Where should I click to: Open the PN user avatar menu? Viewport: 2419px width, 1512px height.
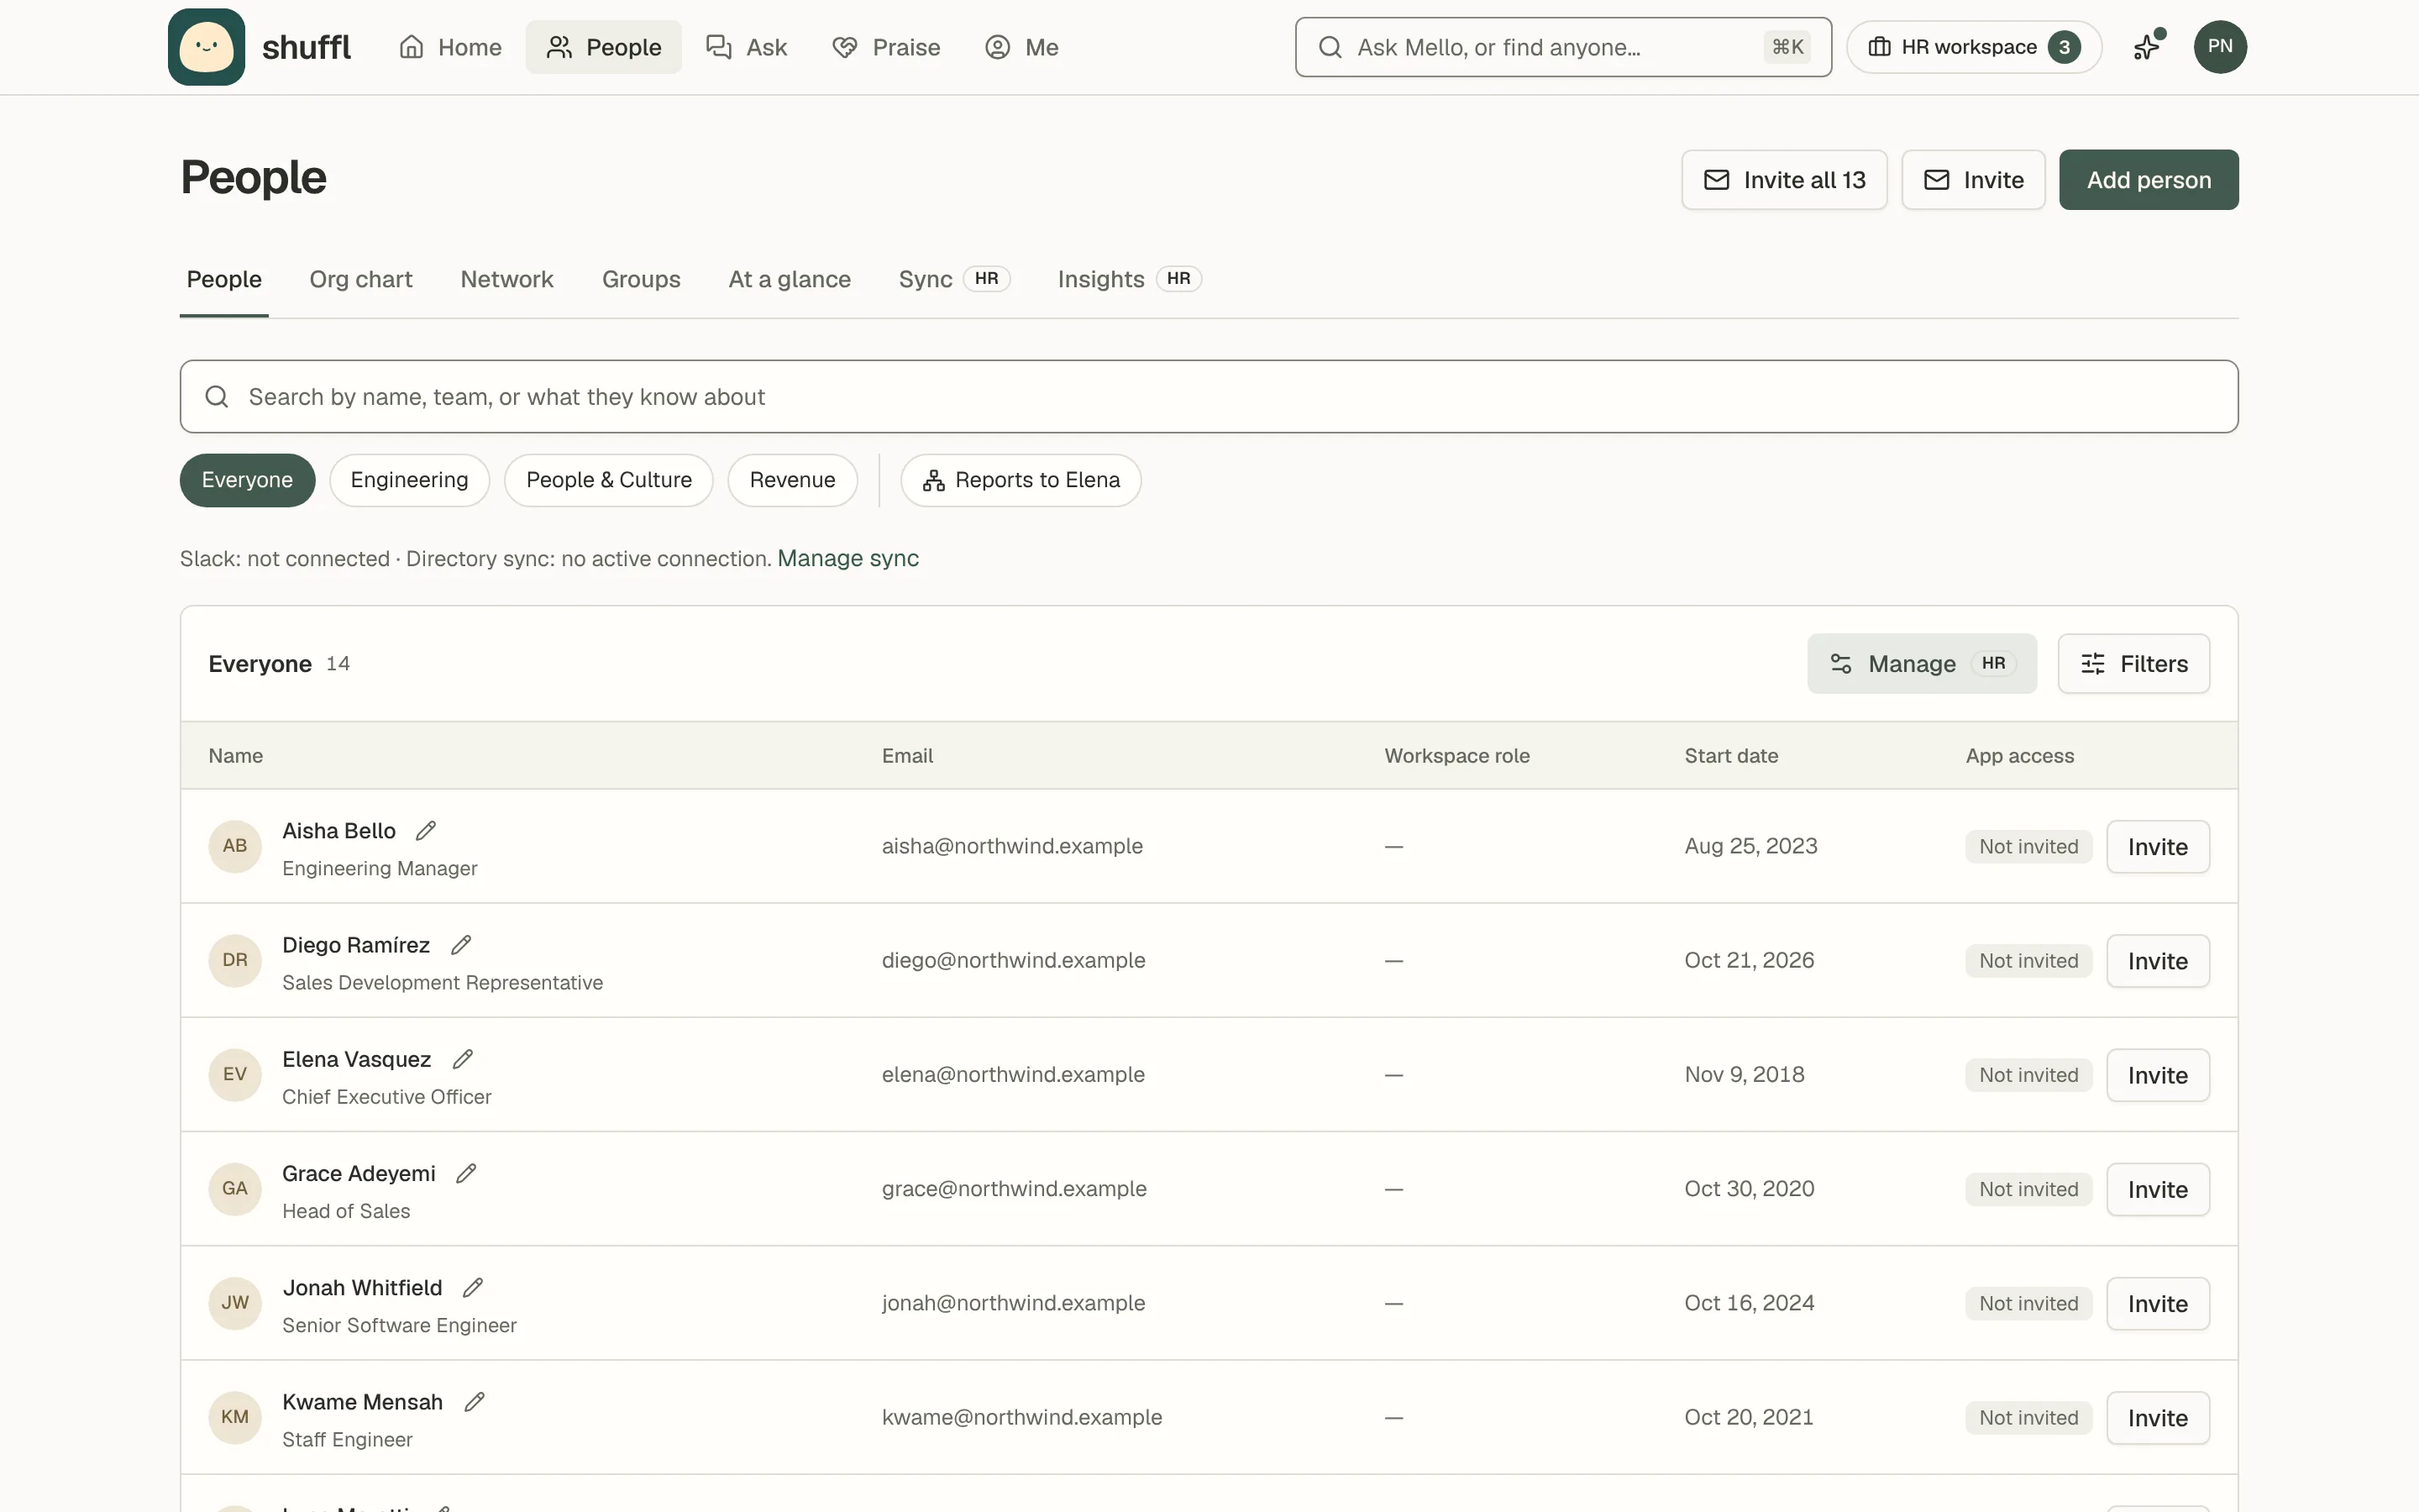click(2220, 47)
